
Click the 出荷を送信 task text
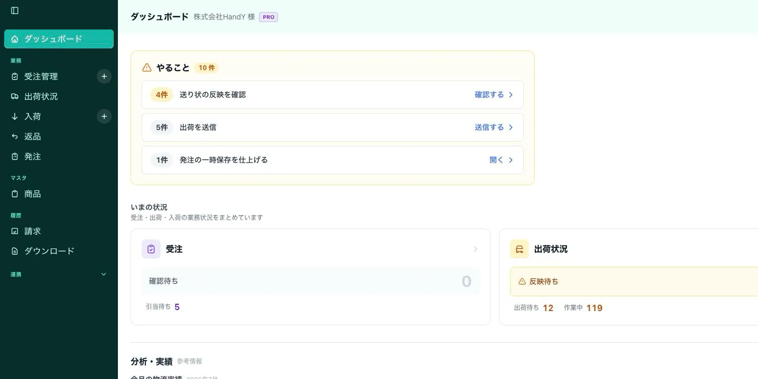(x=198, y=127)
